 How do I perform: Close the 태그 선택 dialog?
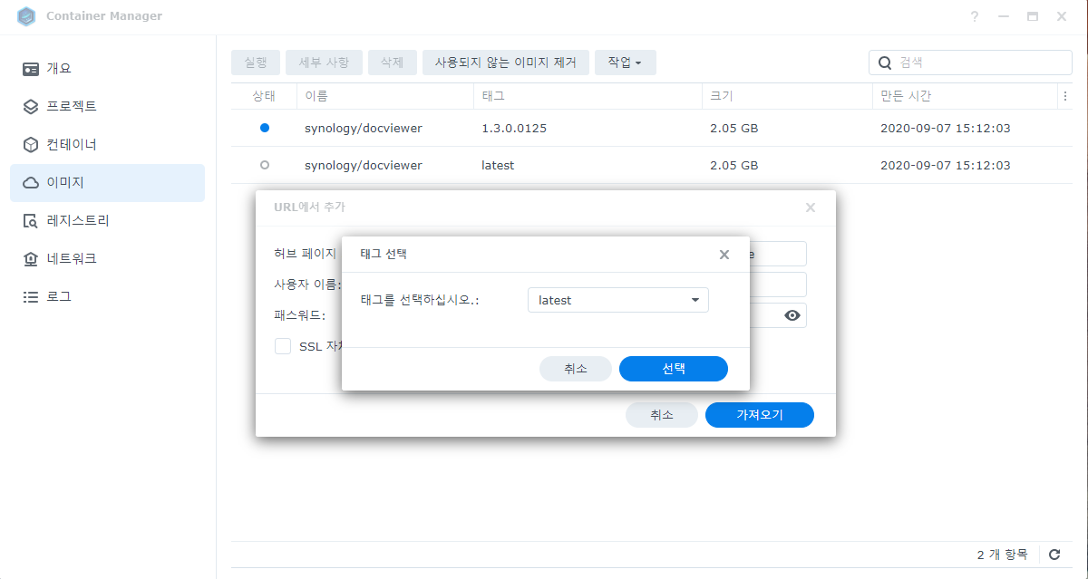point(724,255)
